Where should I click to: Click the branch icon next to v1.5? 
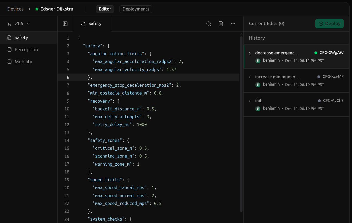9,24
